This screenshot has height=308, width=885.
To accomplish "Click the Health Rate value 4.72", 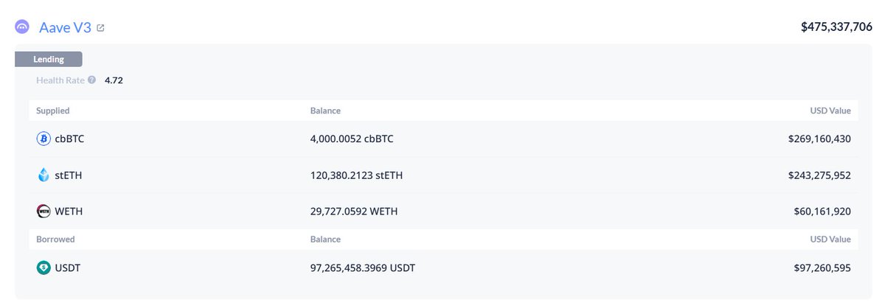I will pos(114,80).
